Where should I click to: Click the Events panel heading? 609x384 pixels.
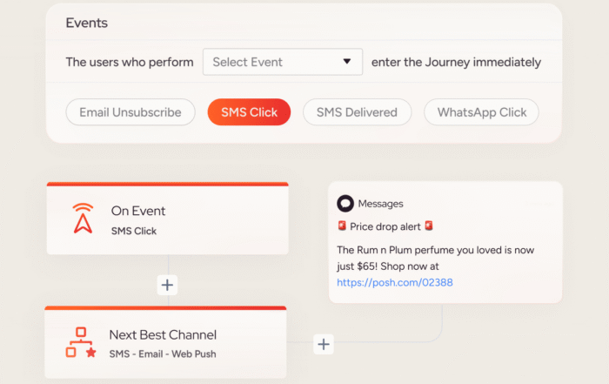tap(86, 24)
